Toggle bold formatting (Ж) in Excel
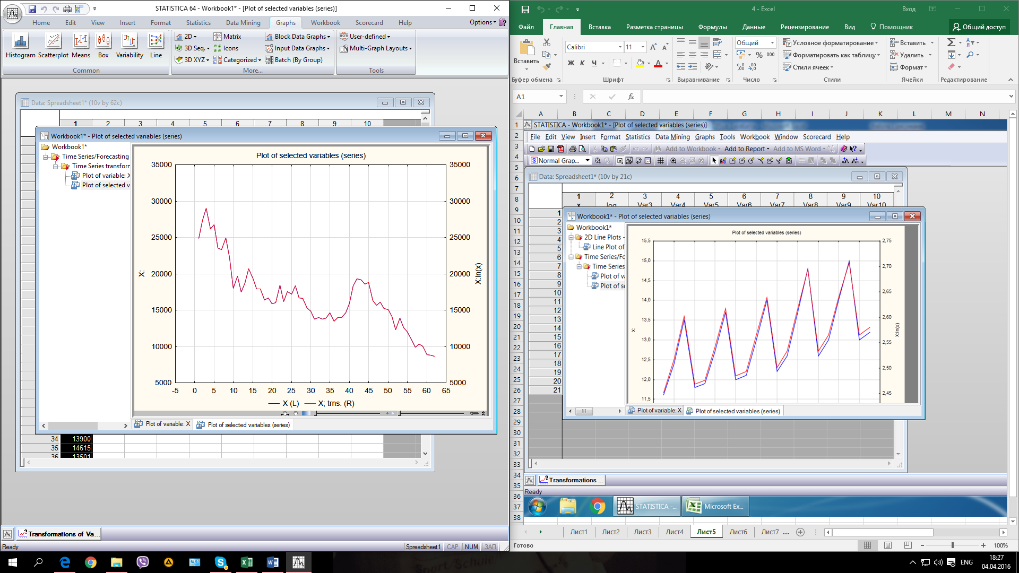The image size is (1019, 573). click(571, 63)
